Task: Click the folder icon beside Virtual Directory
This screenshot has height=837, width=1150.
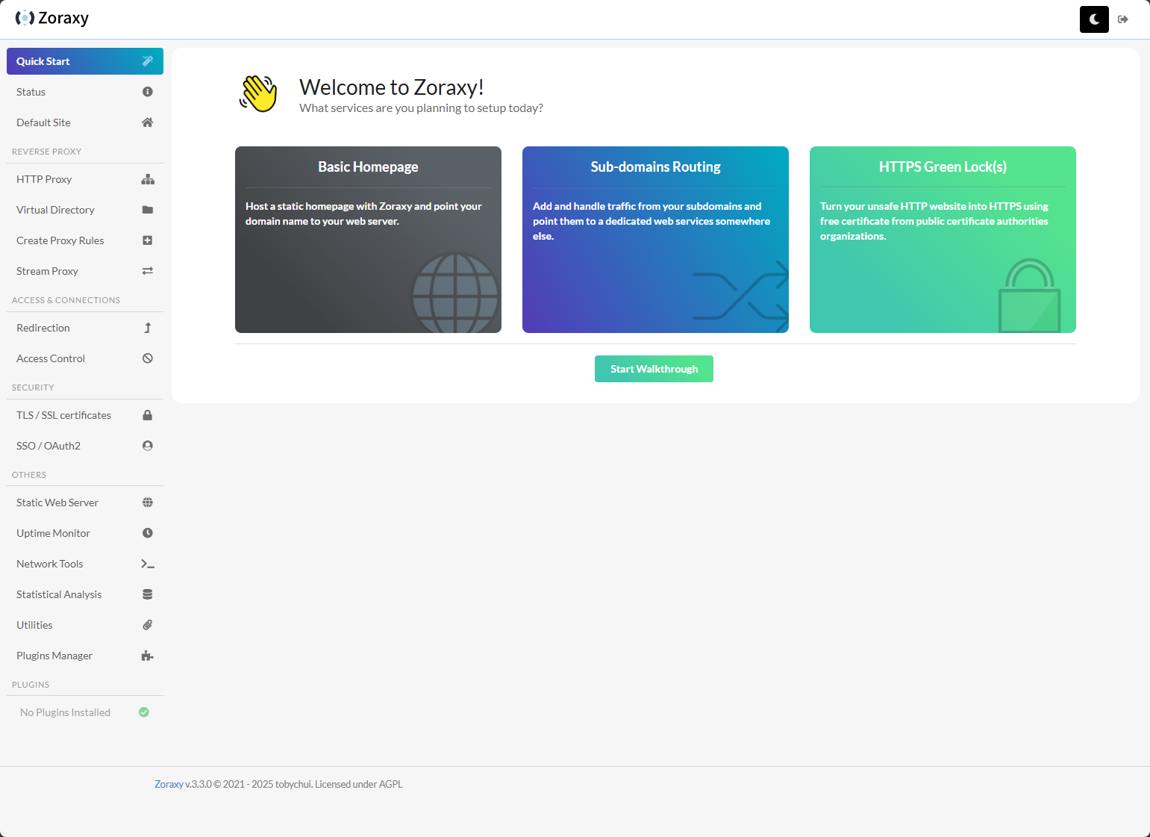Action: pos(148,210)
